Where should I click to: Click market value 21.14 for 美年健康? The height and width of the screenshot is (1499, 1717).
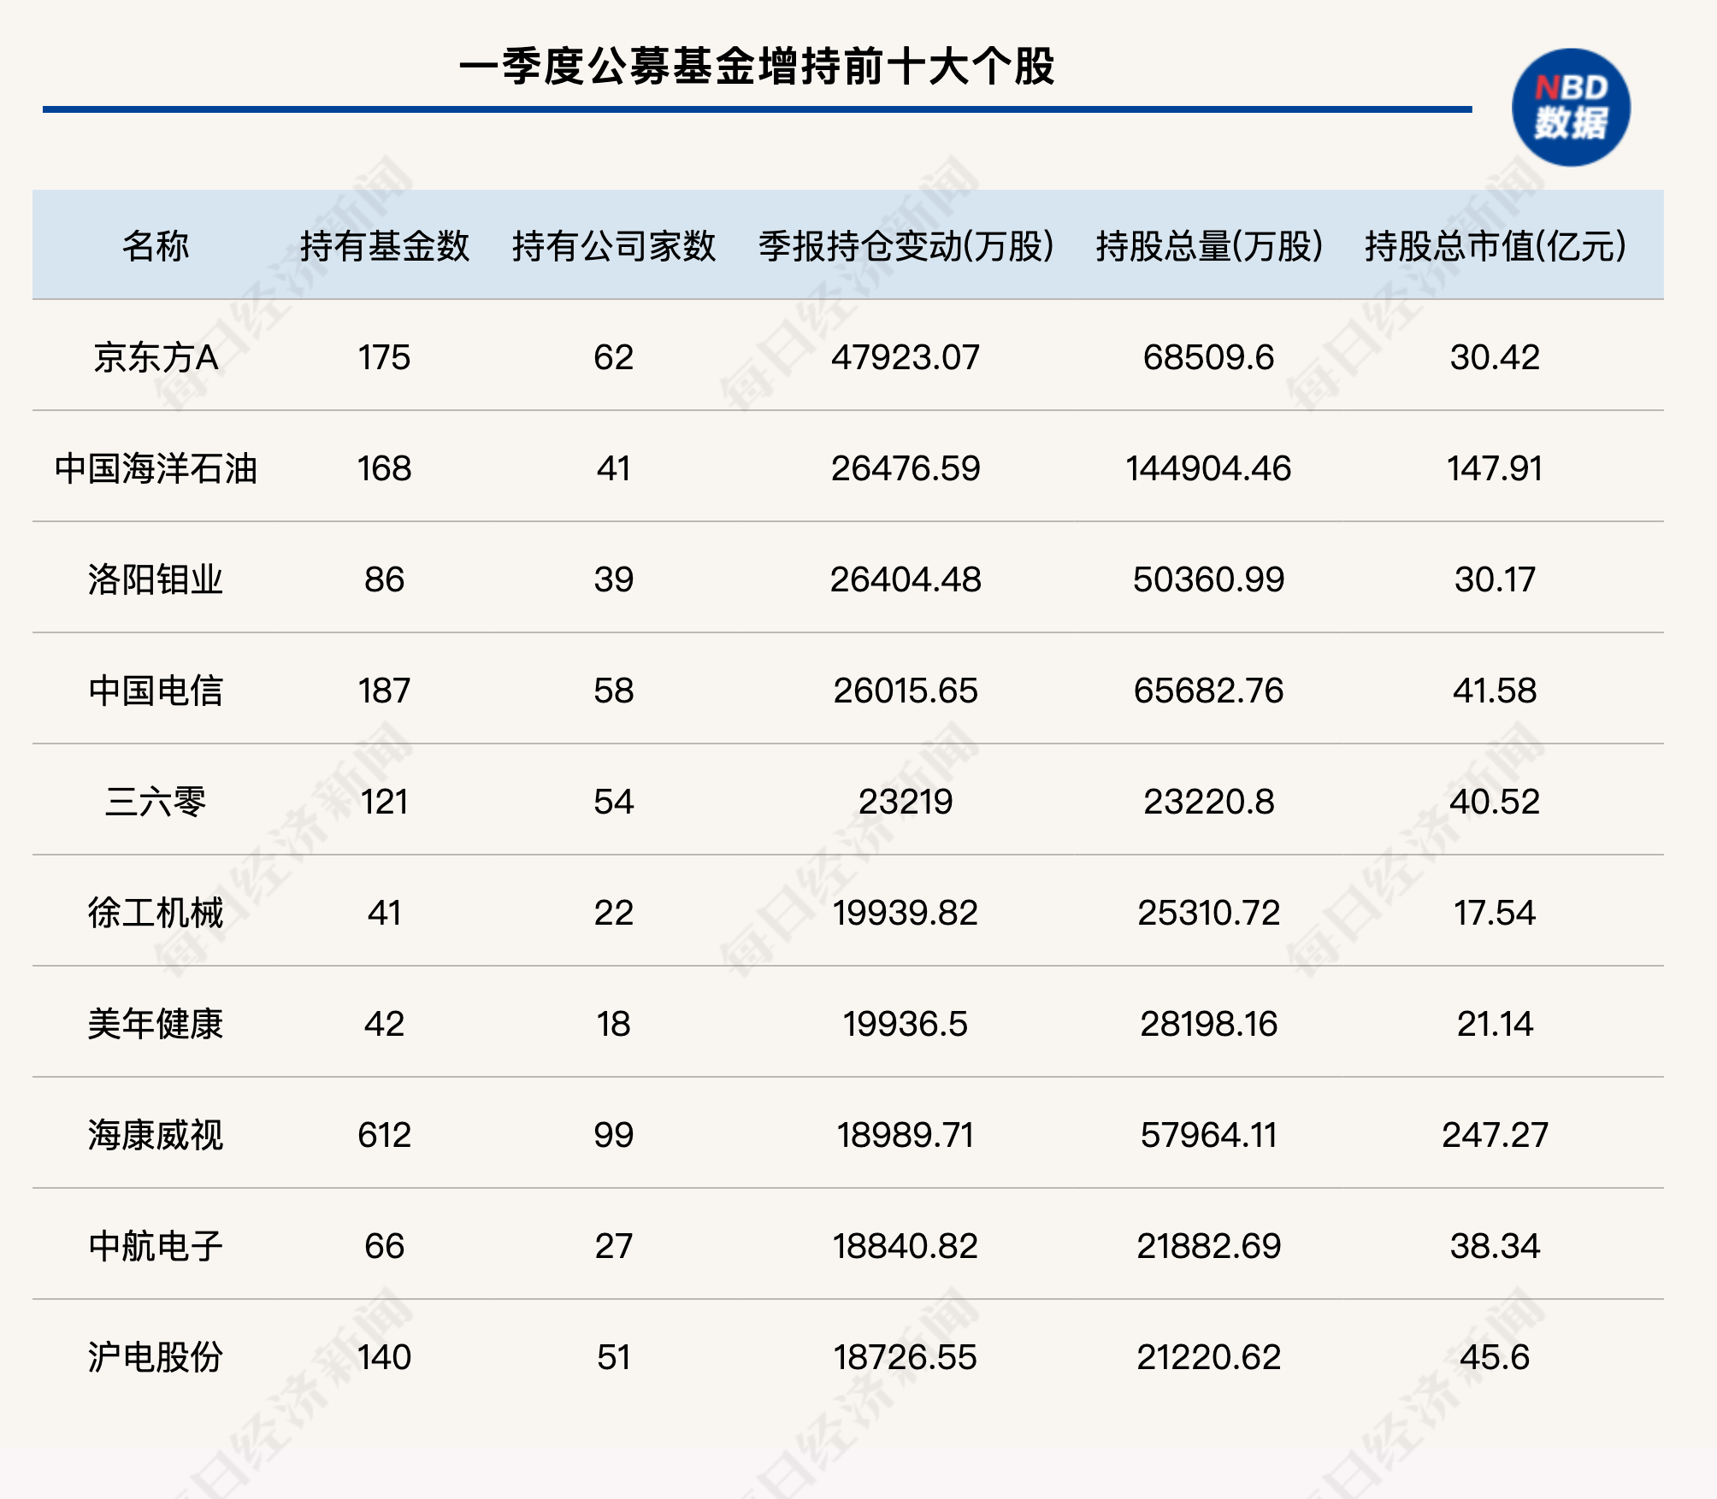point(1495,1024)
